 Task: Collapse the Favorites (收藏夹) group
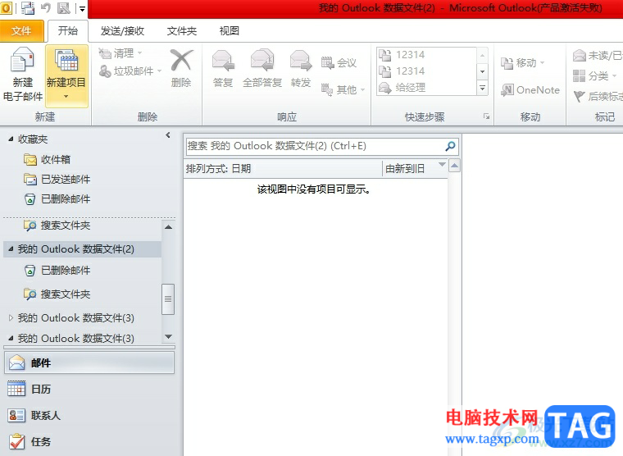coord(11,139)
